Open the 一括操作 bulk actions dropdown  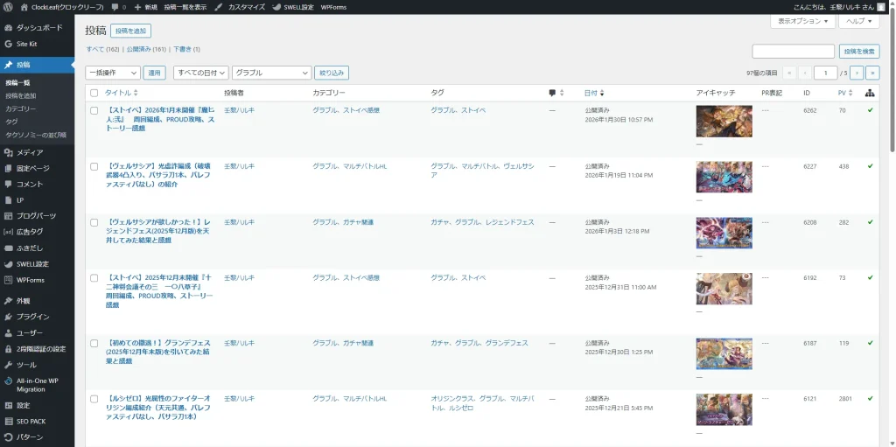(x=112, y=73)
